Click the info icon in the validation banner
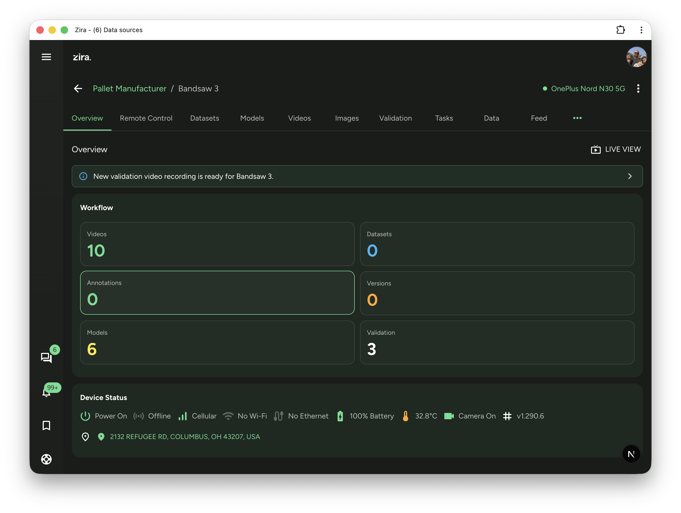 [x=83, y=176]
